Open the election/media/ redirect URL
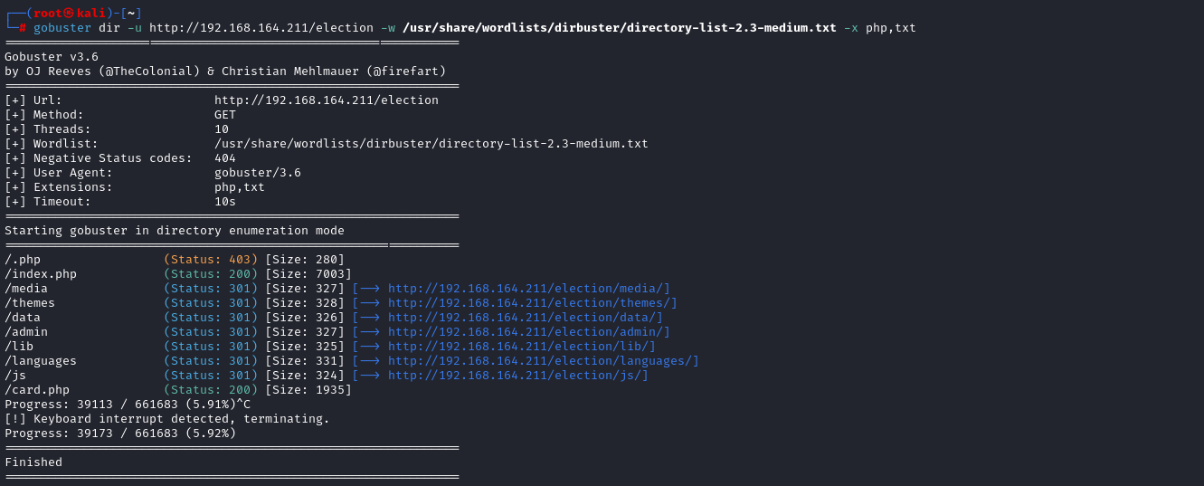 pyautogui.click(x=528, y=289)
